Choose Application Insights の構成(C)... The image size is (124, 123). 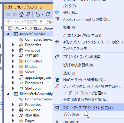point(89,19)
